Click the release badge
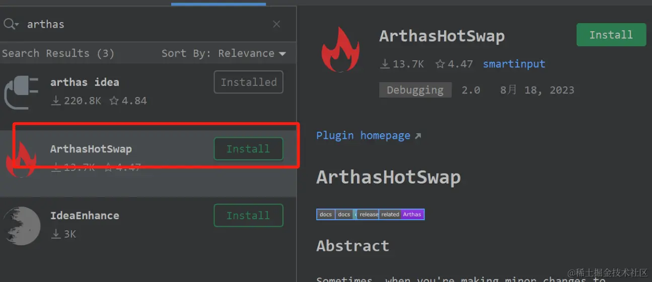The image size is (652, 282). tap(369, 214)
